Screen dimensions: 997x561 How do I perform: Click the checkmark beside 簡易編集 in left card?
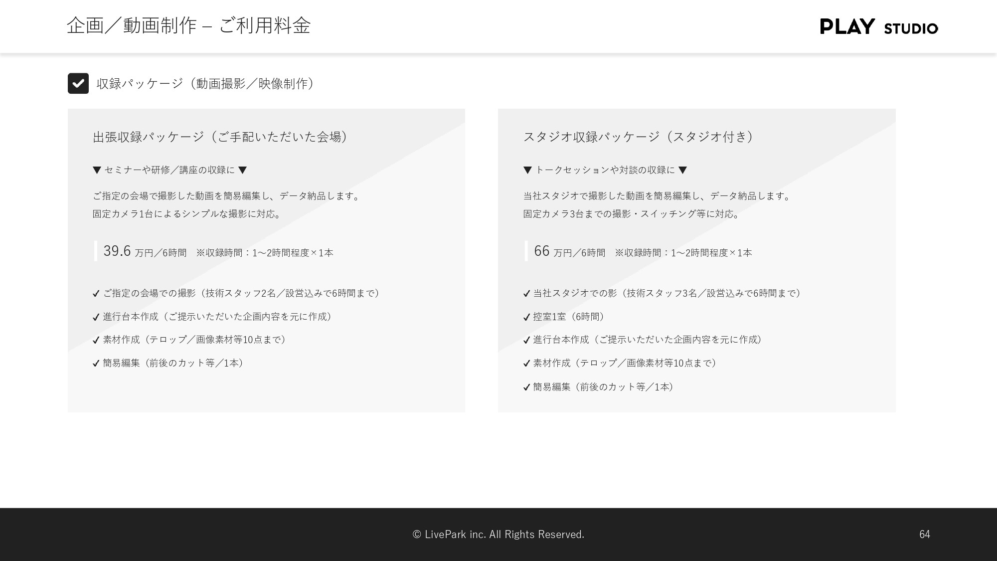tap(96, 363)
